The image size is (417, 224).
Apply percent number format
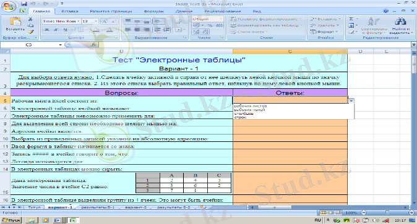(x=210, y=25)
